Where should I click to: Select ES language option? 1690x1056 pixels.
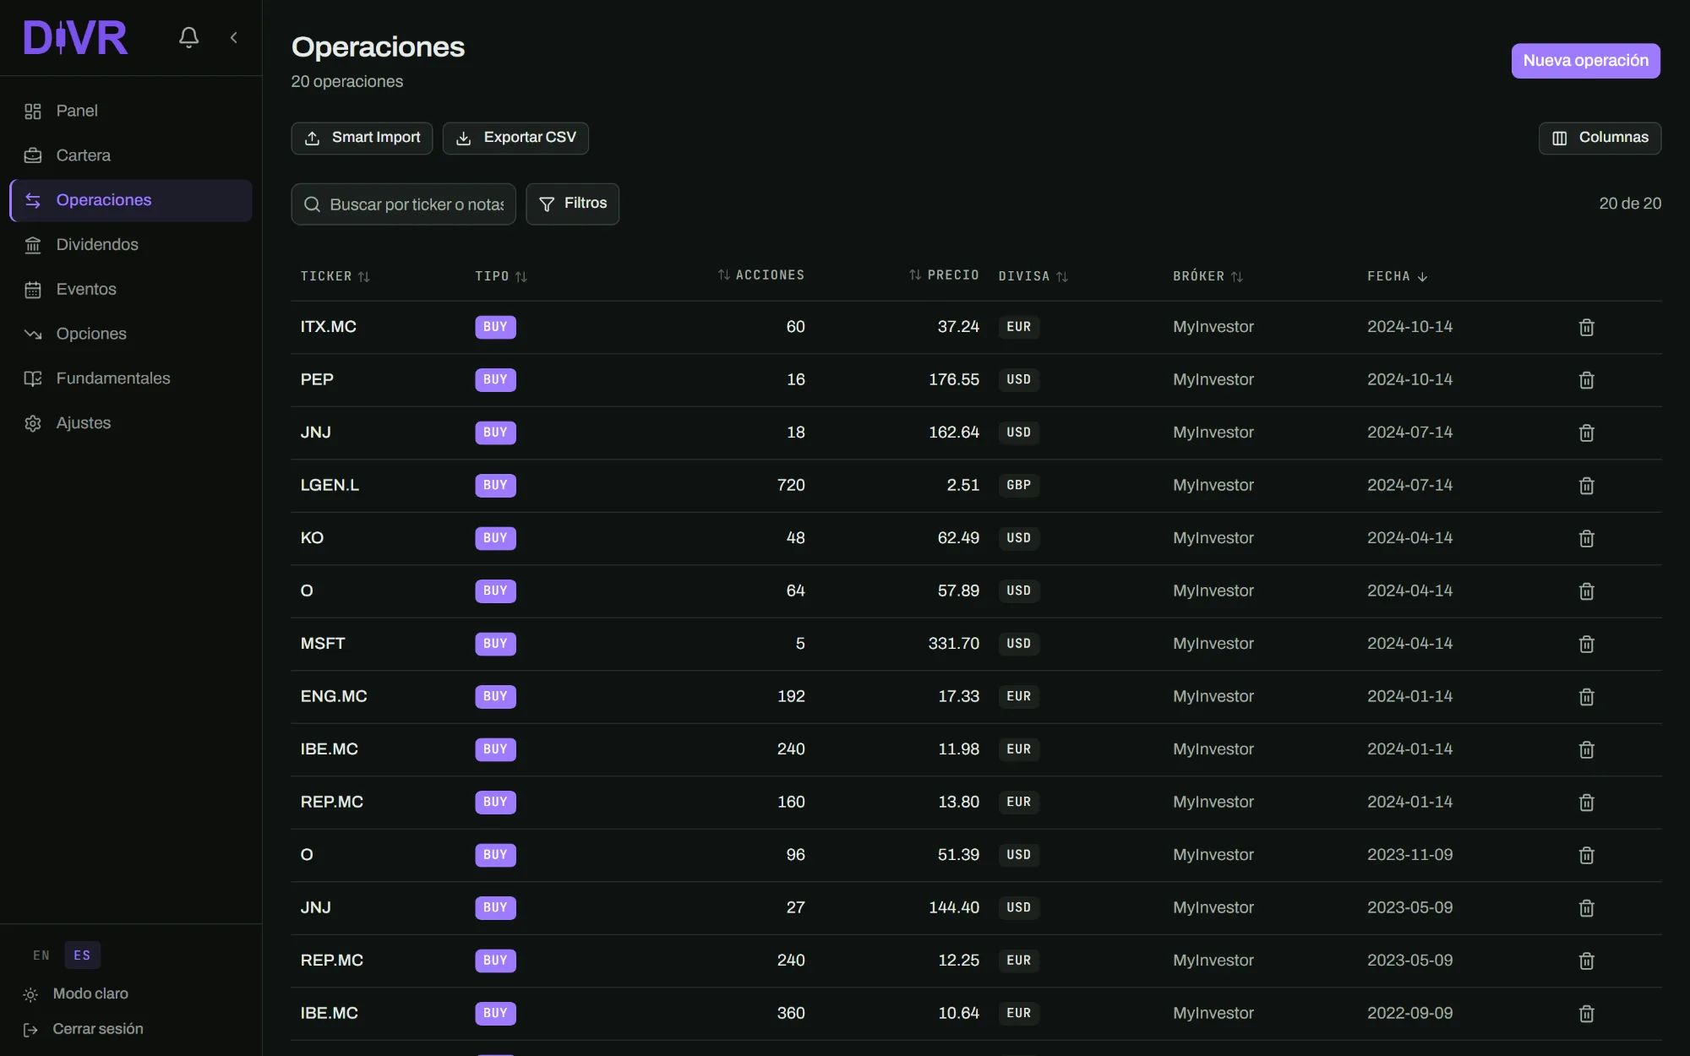tap(82, 955)
